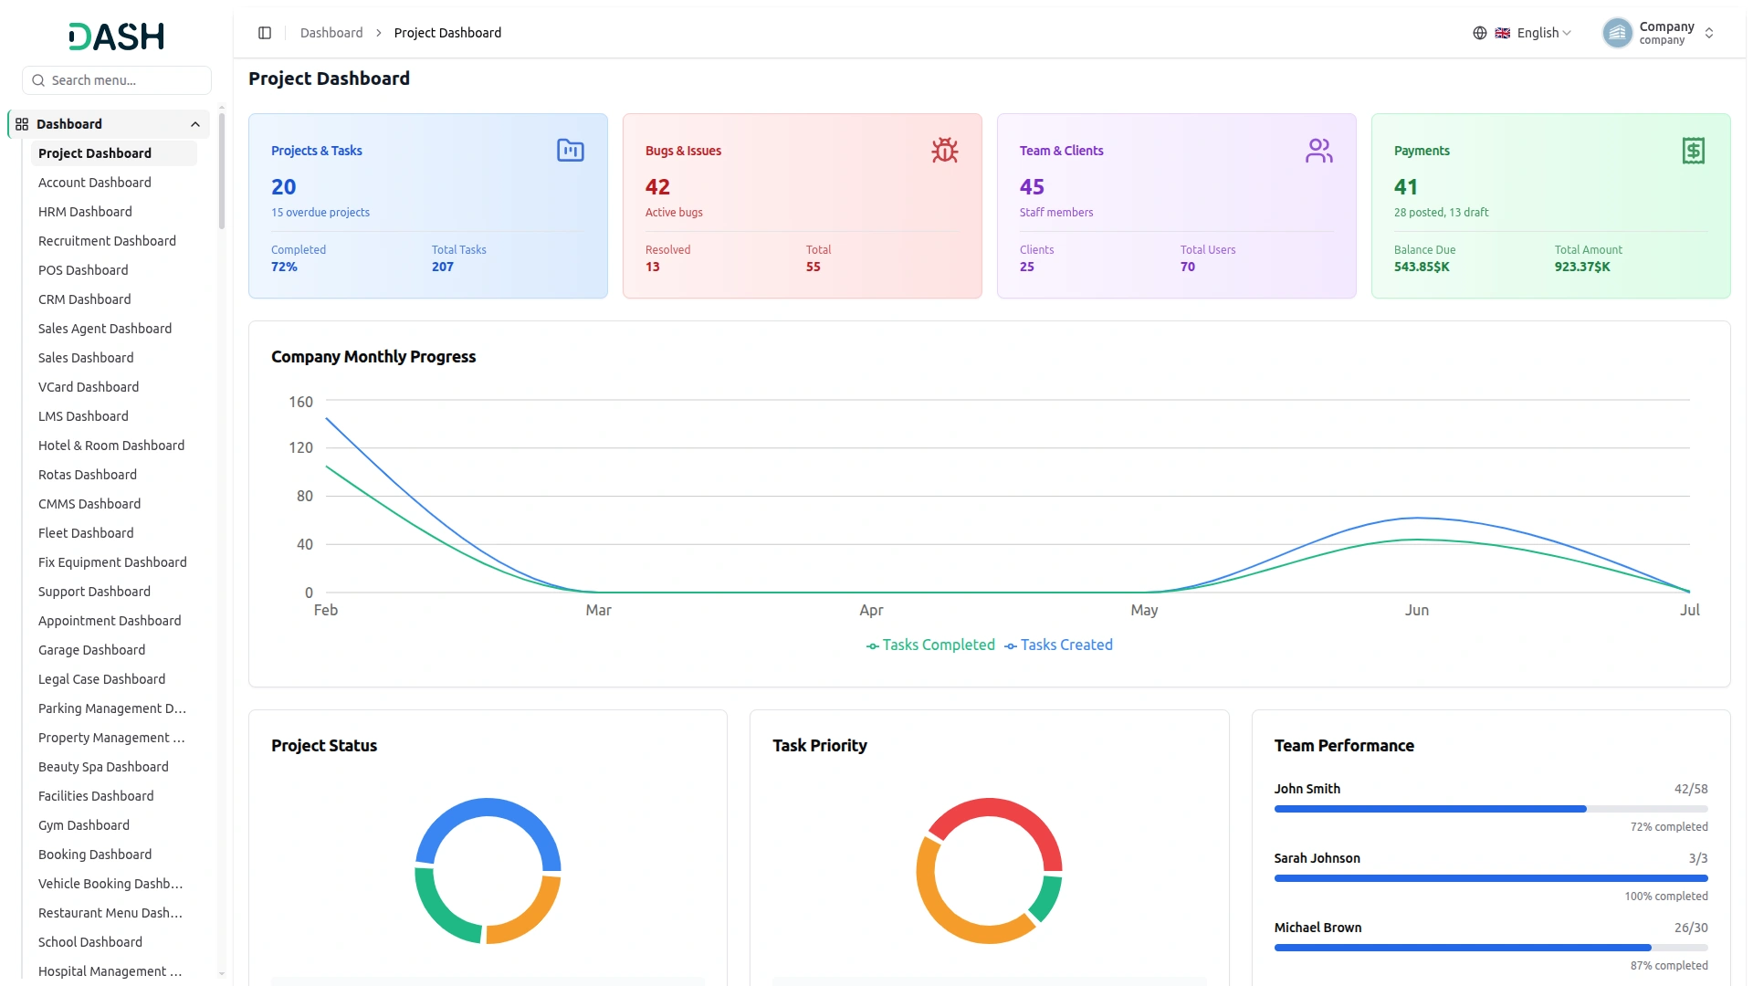The width and height of the screenshot is (1753, 986).
Task: Collapse the Dashboard menu chevron
Action: [195, 124]
